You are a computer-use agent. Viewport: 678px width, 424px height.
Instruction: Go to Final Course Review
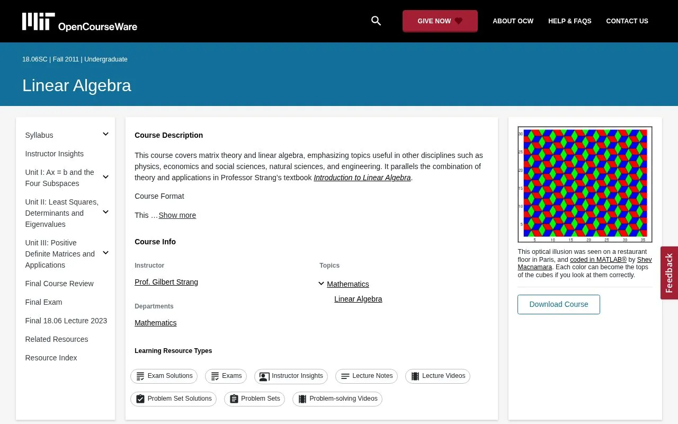point(59,284)
